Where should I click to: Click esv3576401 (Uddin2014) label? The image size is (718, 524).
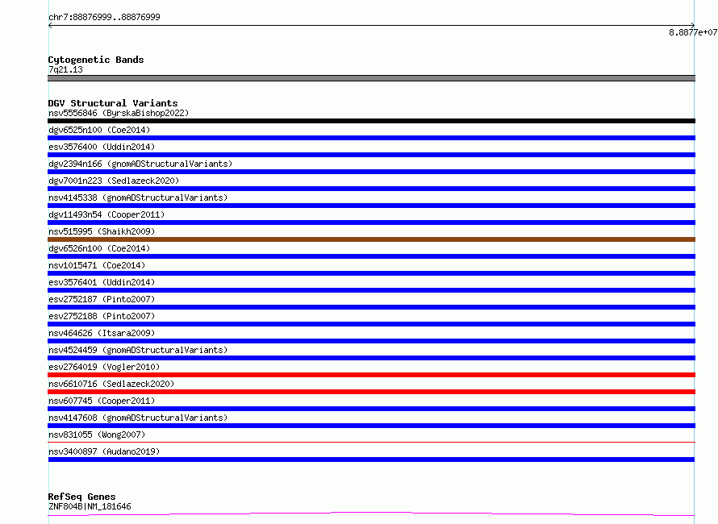[102, 282]
